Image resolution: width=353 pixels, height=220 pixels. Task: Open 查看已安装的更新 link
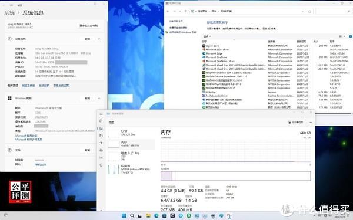coord(178,28)
